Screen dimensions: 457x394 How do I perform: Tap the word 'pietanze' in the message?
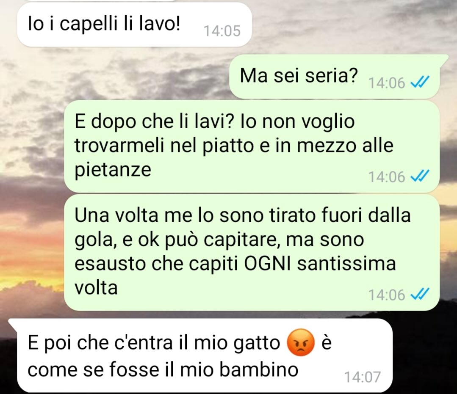(113, 169)
